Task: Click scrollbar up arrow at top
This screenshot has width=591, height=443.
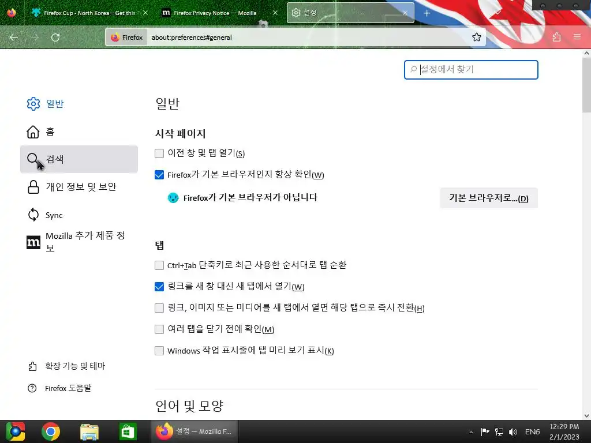Action: (x=586, y=53)
